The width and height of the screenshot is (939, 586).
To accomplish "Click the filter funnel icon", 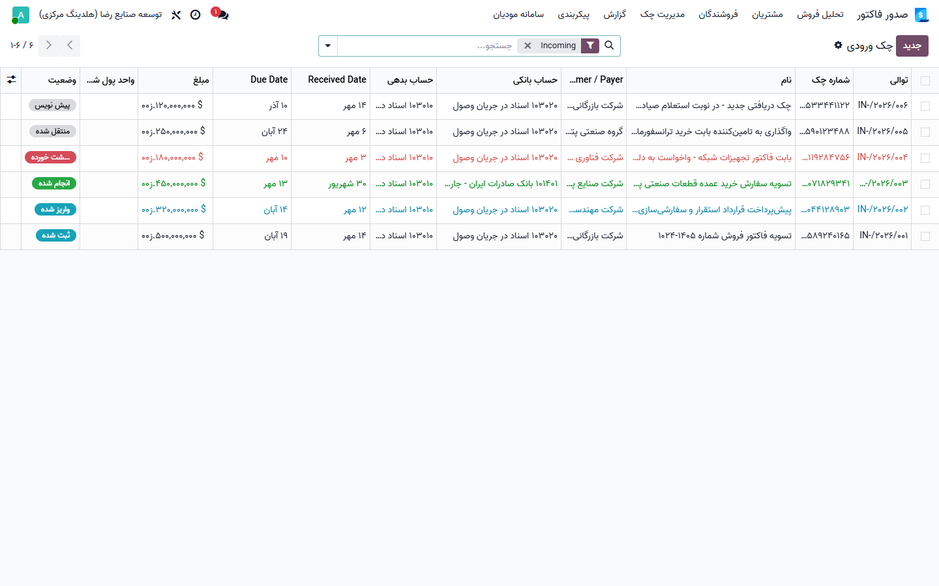I will pos(589,46).
